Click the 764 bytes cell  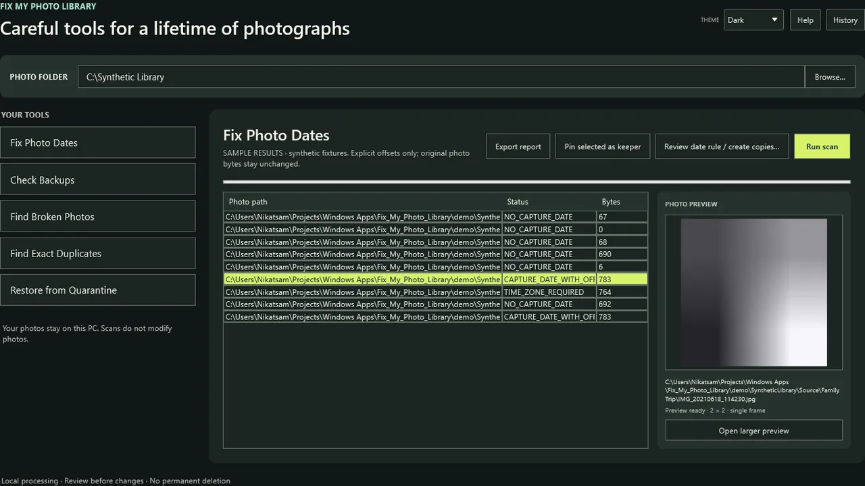click(x=622, y=292)
